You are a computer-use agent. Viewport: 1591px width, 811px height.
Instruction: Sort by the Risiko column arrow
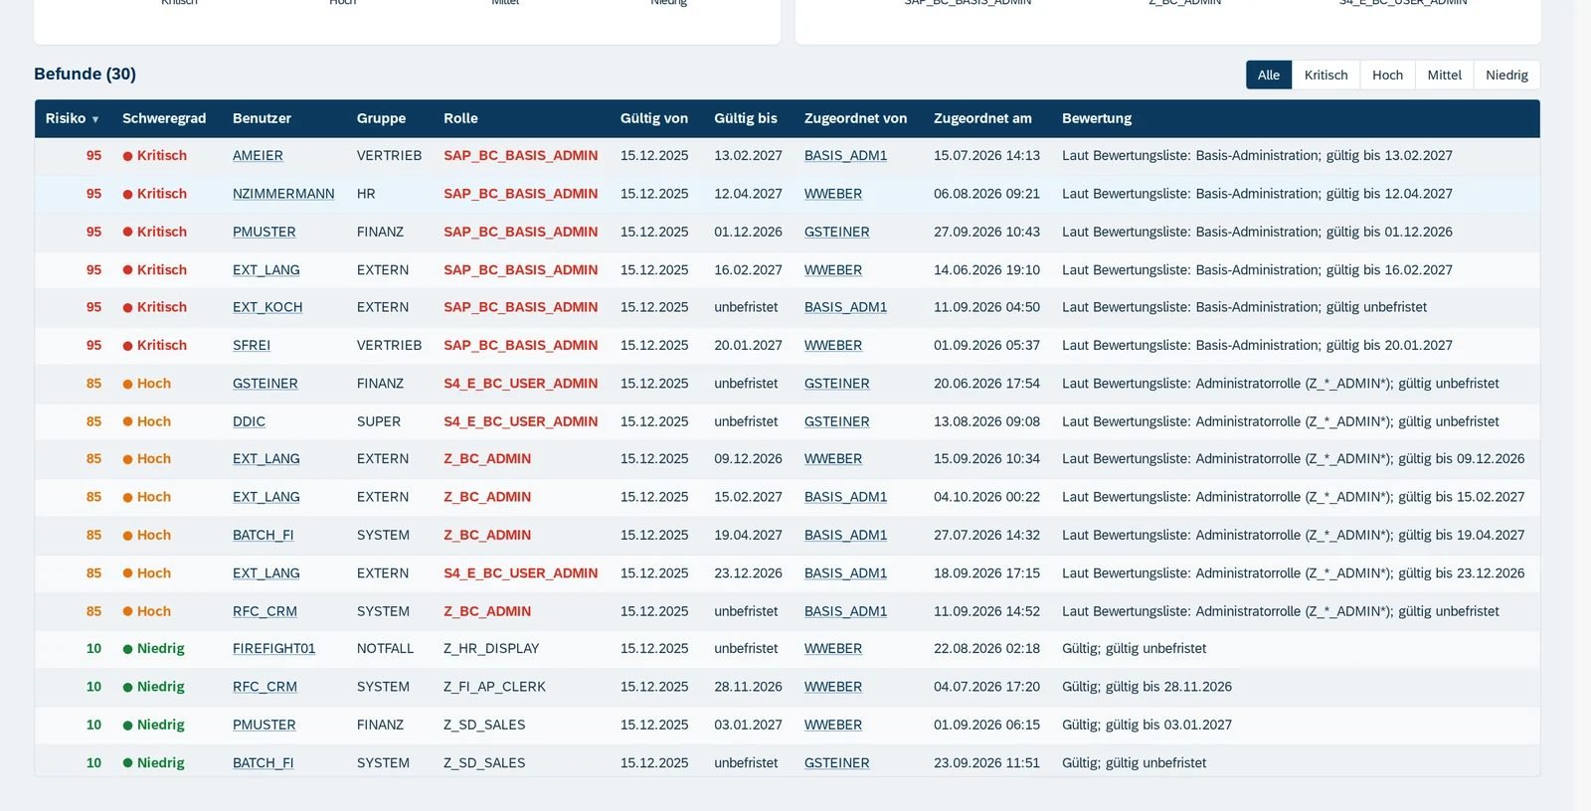click(x=95, y=119)
